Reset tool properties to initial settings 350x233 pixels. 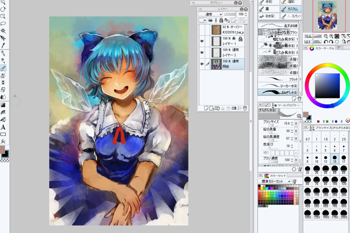pos(294,169)
